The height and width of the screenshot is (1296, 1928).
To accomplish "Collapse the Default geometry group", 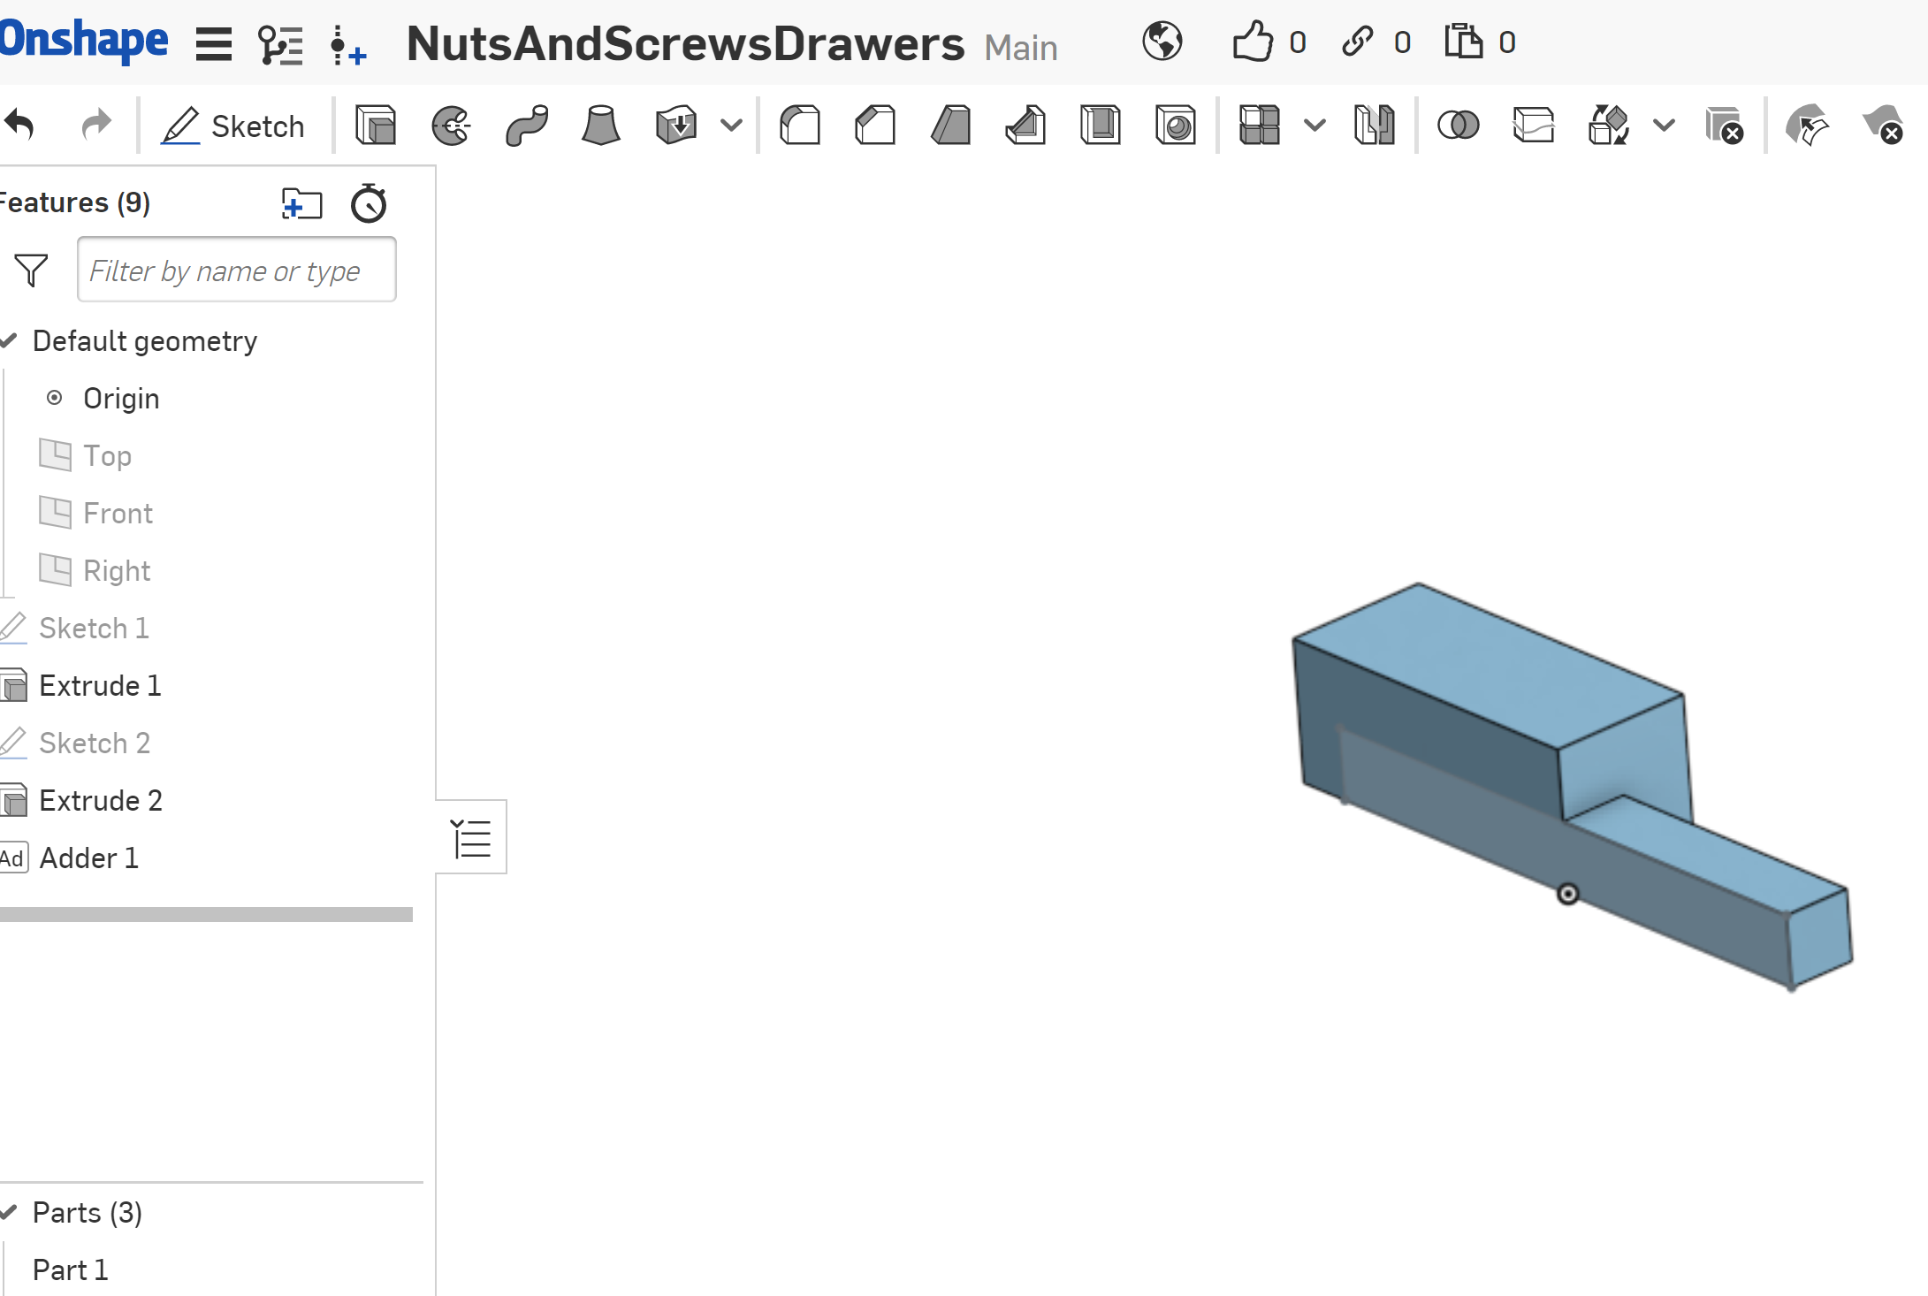I will [10, 340].
